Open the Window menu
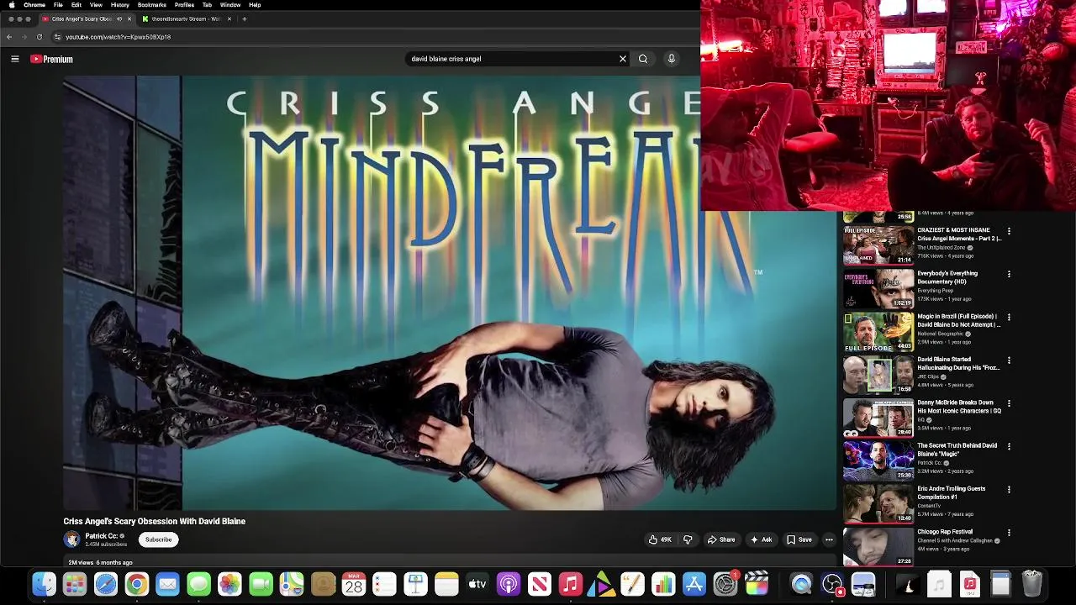Viewport: 1076px width, 605px height. coord(230,5)
